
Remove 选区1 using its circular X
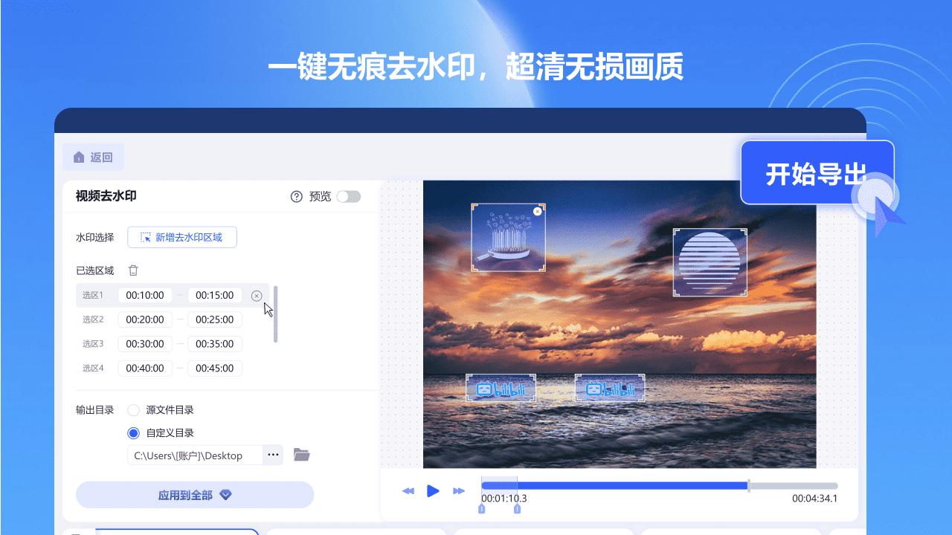[257, 295]
